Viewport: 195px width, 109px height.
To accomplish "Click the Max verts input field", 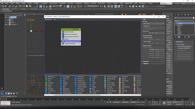I will (160, 33).
